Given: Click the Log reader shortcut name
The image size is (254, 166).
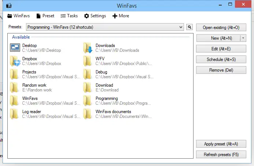Looking at the screenshot, I should click(32, 112).
